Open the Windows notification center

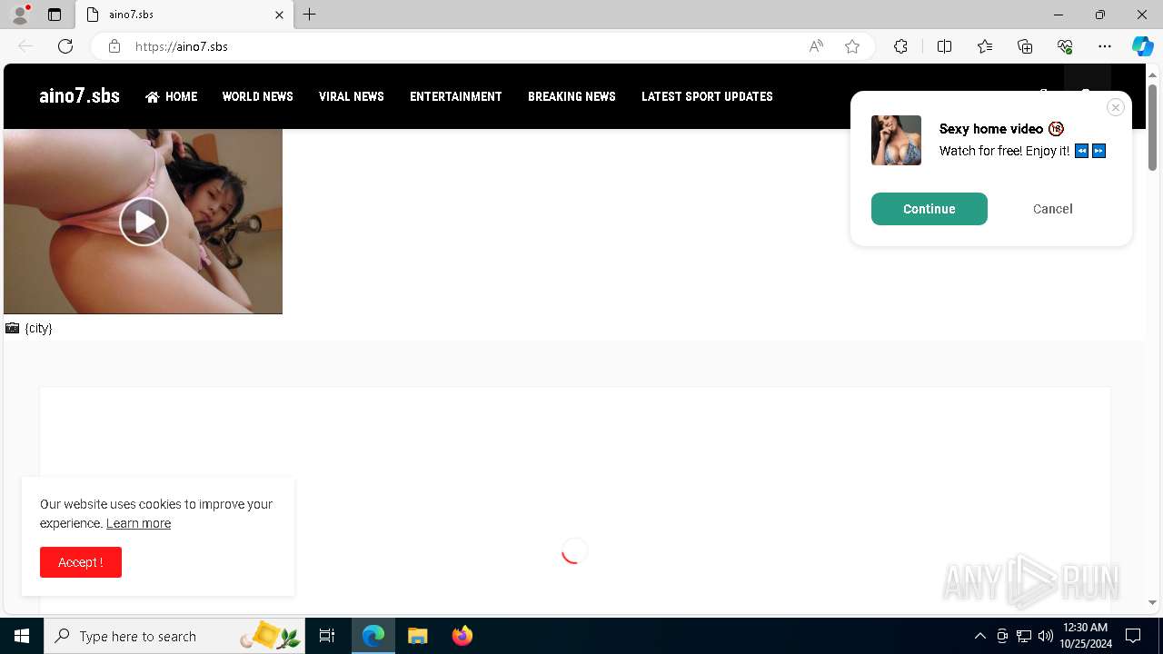click(x=1133, y=636)
